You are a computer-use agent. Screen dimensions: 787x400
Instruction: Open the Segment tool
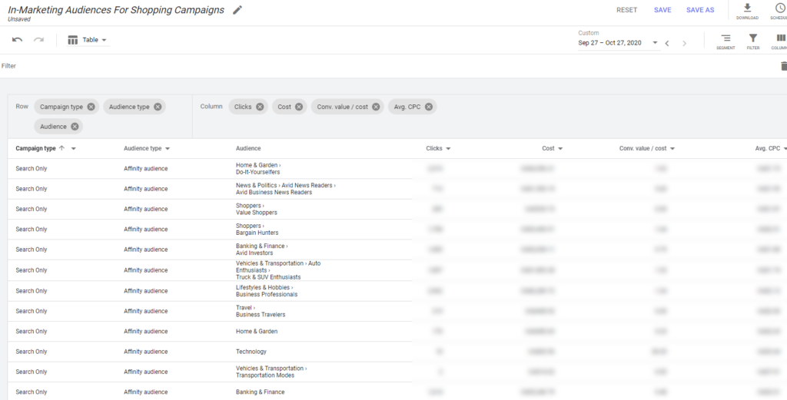[726, 41]
